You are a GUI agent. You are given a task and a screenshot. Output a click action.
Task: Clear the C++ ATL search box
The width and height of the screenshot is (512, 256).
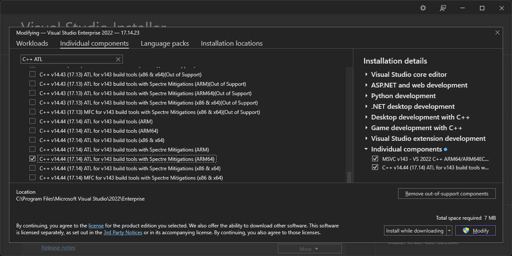click(x=118, y=59)
